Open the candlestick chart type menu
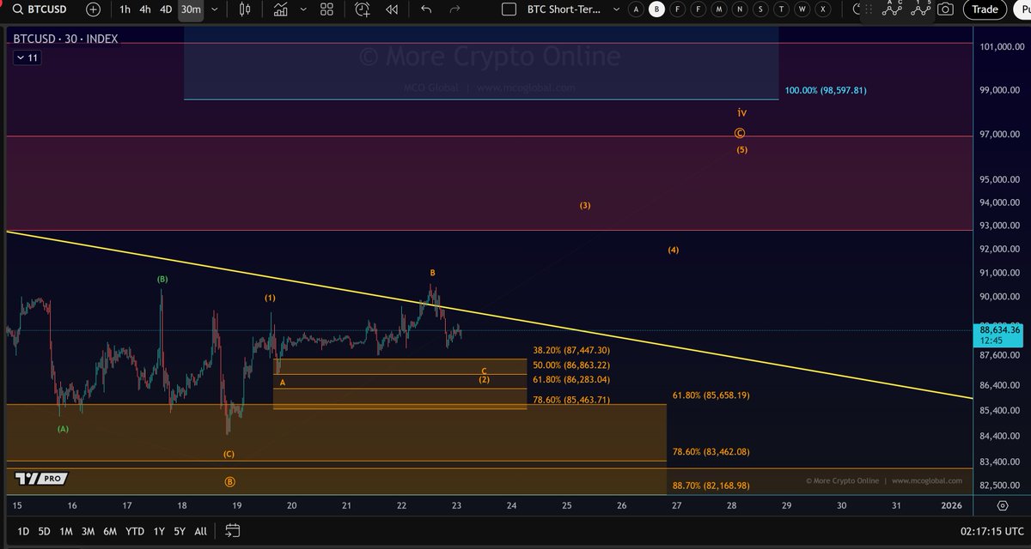 coord(246,9)
